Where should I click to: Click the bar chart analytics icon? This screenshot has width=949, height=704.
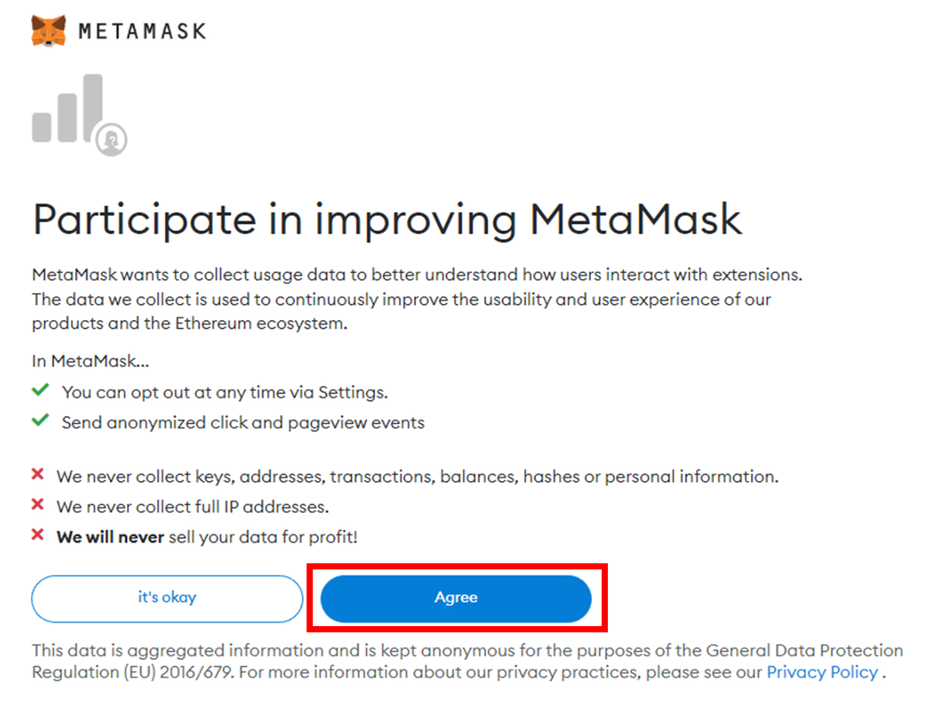point(70,110)
